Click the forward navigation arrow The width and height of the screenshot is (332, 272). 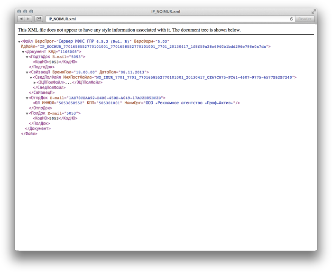pos(28,19)
